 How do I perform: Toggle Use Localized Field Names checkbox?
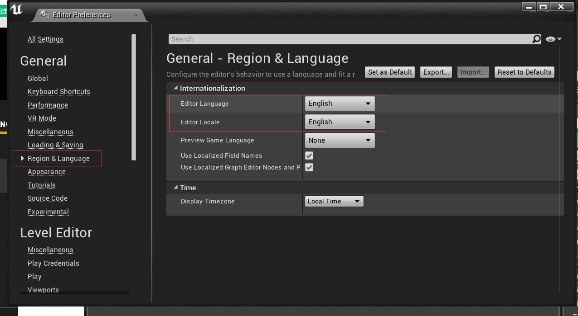point(309,156)
